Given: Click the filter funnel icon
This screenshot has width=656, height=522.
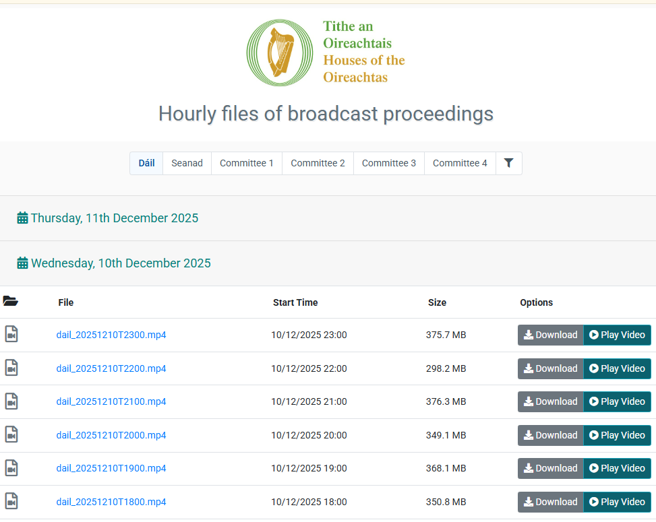Looking at the screenshot, I should pos(508,163).
